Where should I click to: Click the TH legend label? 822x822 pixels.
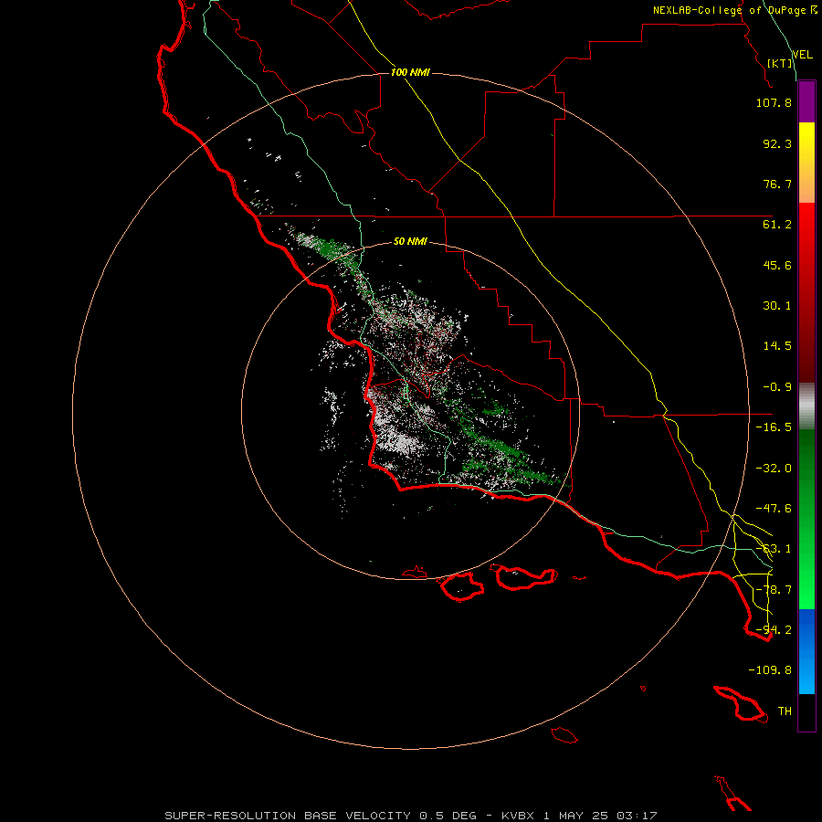785,711
